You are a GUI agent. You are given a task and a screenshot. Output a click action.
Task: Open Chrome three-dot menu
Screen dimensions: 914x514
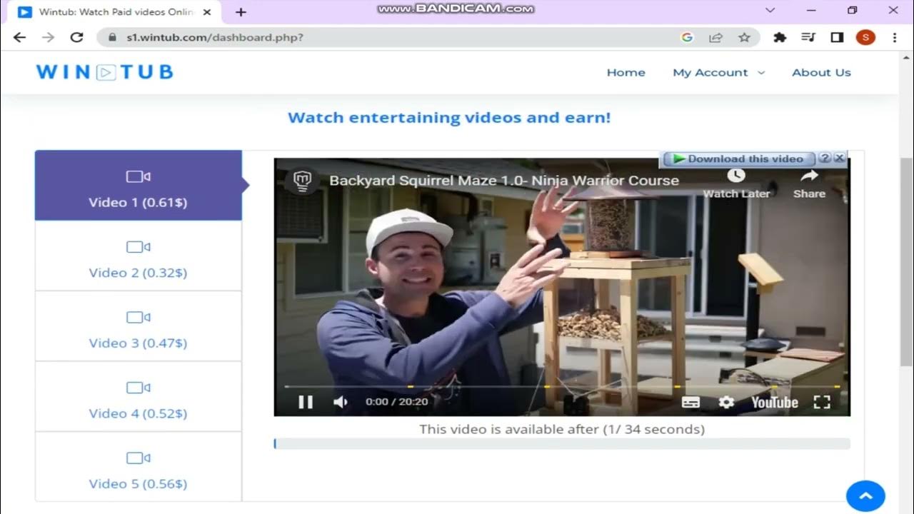(x=895, y=37)
